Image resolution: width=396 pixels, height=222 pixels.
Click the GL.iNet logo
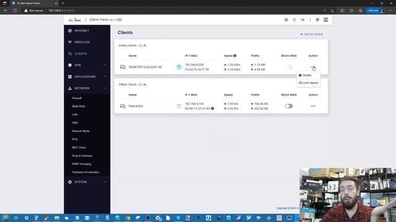tap(74, 20)
